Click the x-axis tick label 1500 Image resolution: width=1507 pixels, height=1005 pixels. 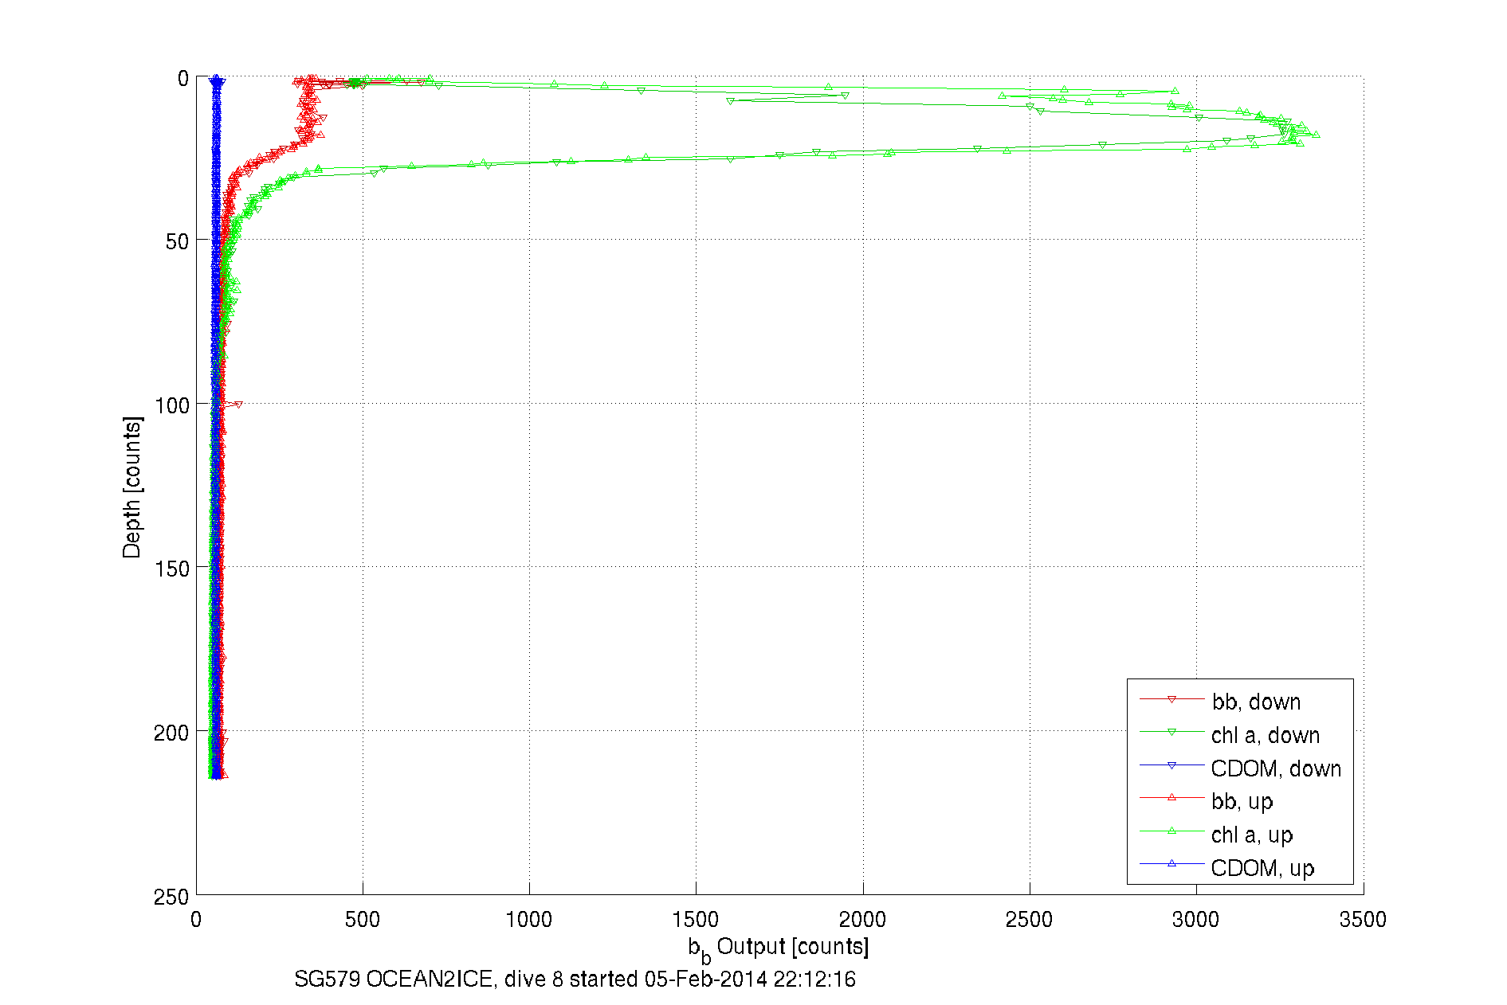696,920
